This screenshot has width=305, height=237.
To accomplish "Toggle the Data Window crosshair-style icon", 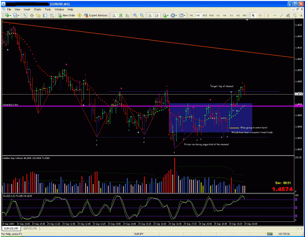I will point(32,15).
